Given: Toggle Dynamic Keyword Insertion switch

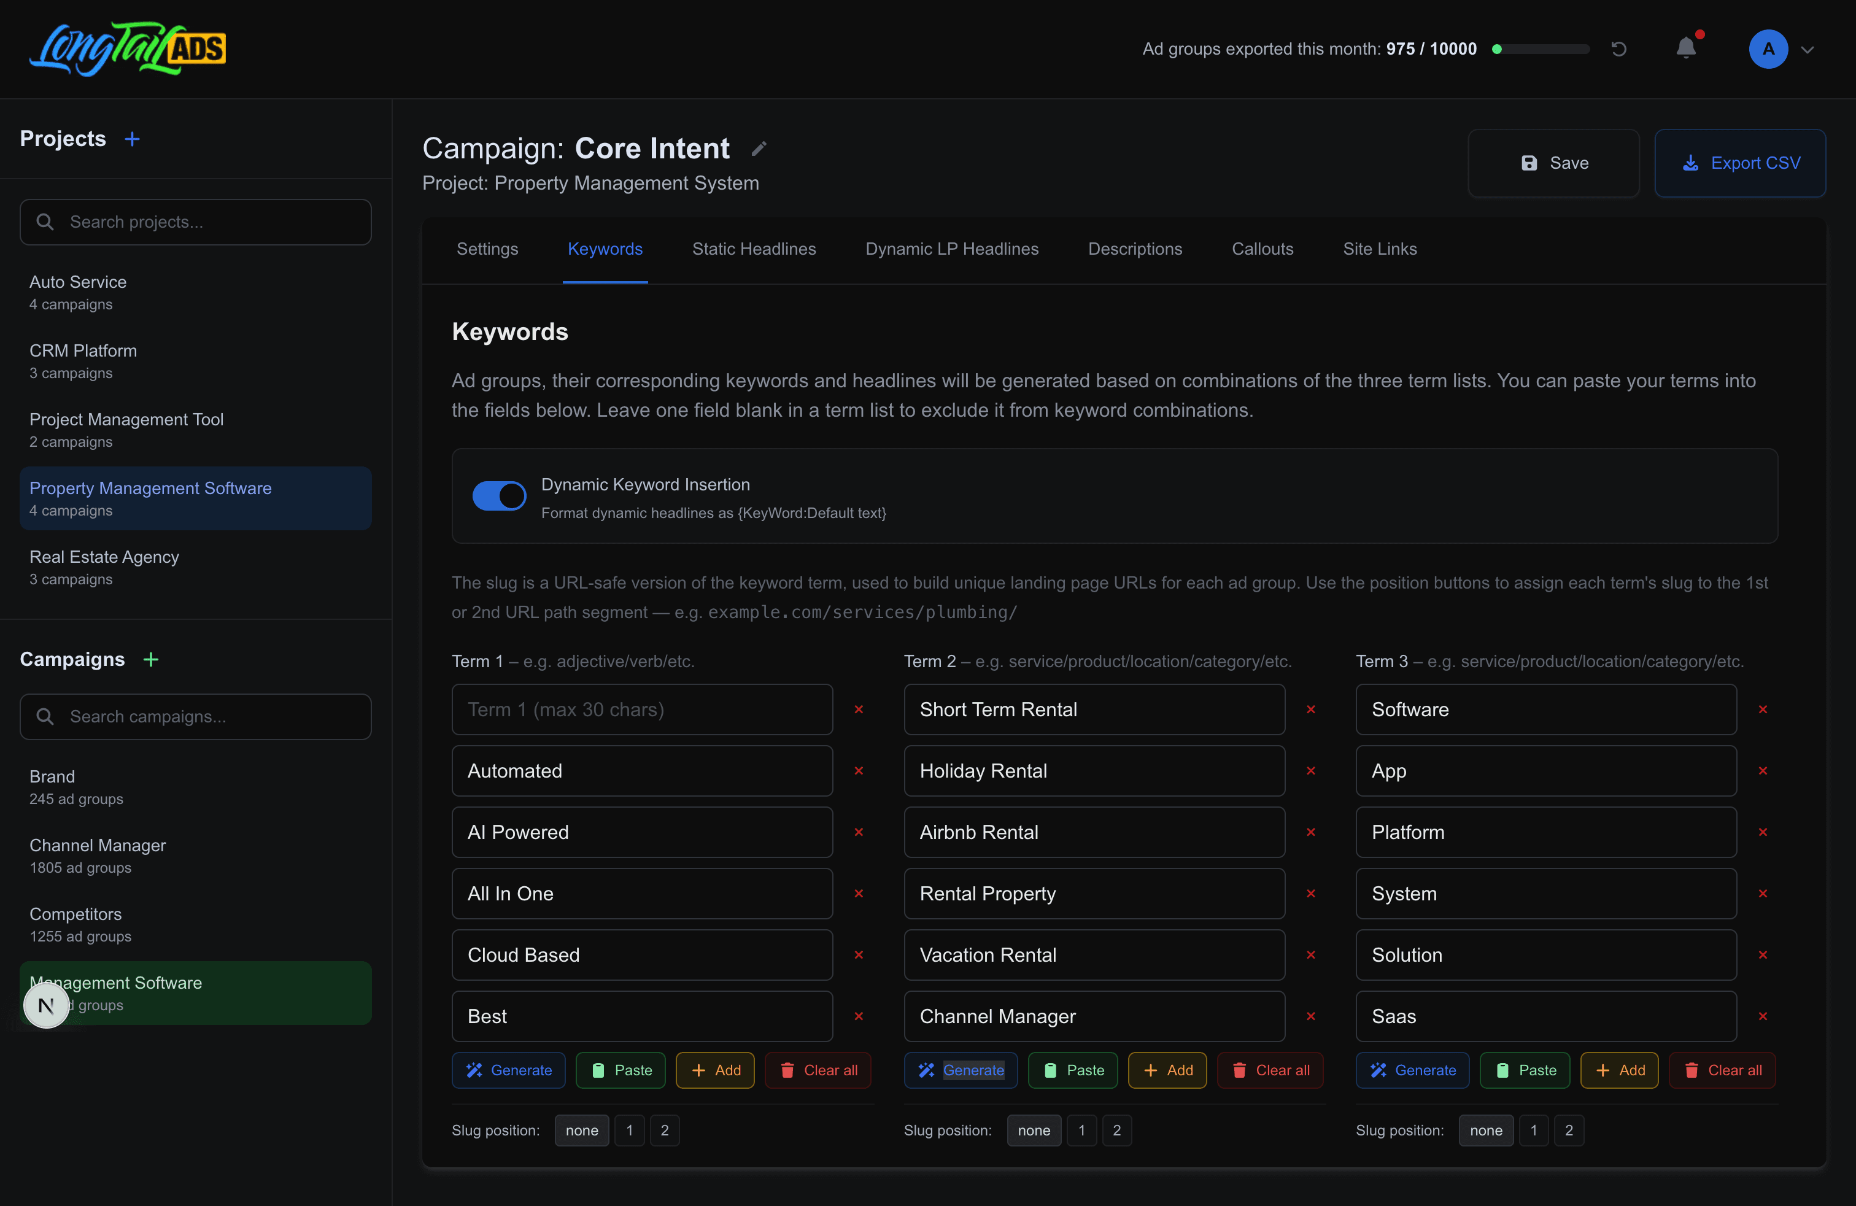Looking at the screenshot, I should (x=499, y=496).
